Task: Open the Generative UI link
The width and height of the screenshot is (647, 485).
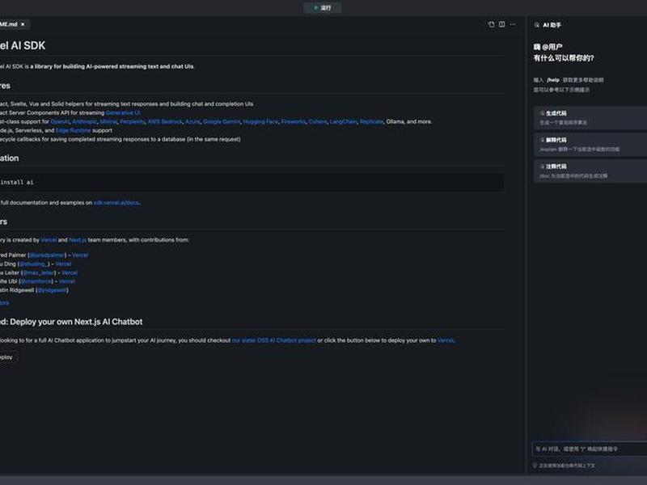Action: (123, 112)
